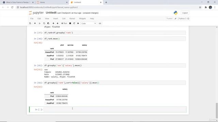The width and height of the screenshot is (218, 122).
Task: Interrupt the kernel with the stop icon
Action: (x=70, y=23)
